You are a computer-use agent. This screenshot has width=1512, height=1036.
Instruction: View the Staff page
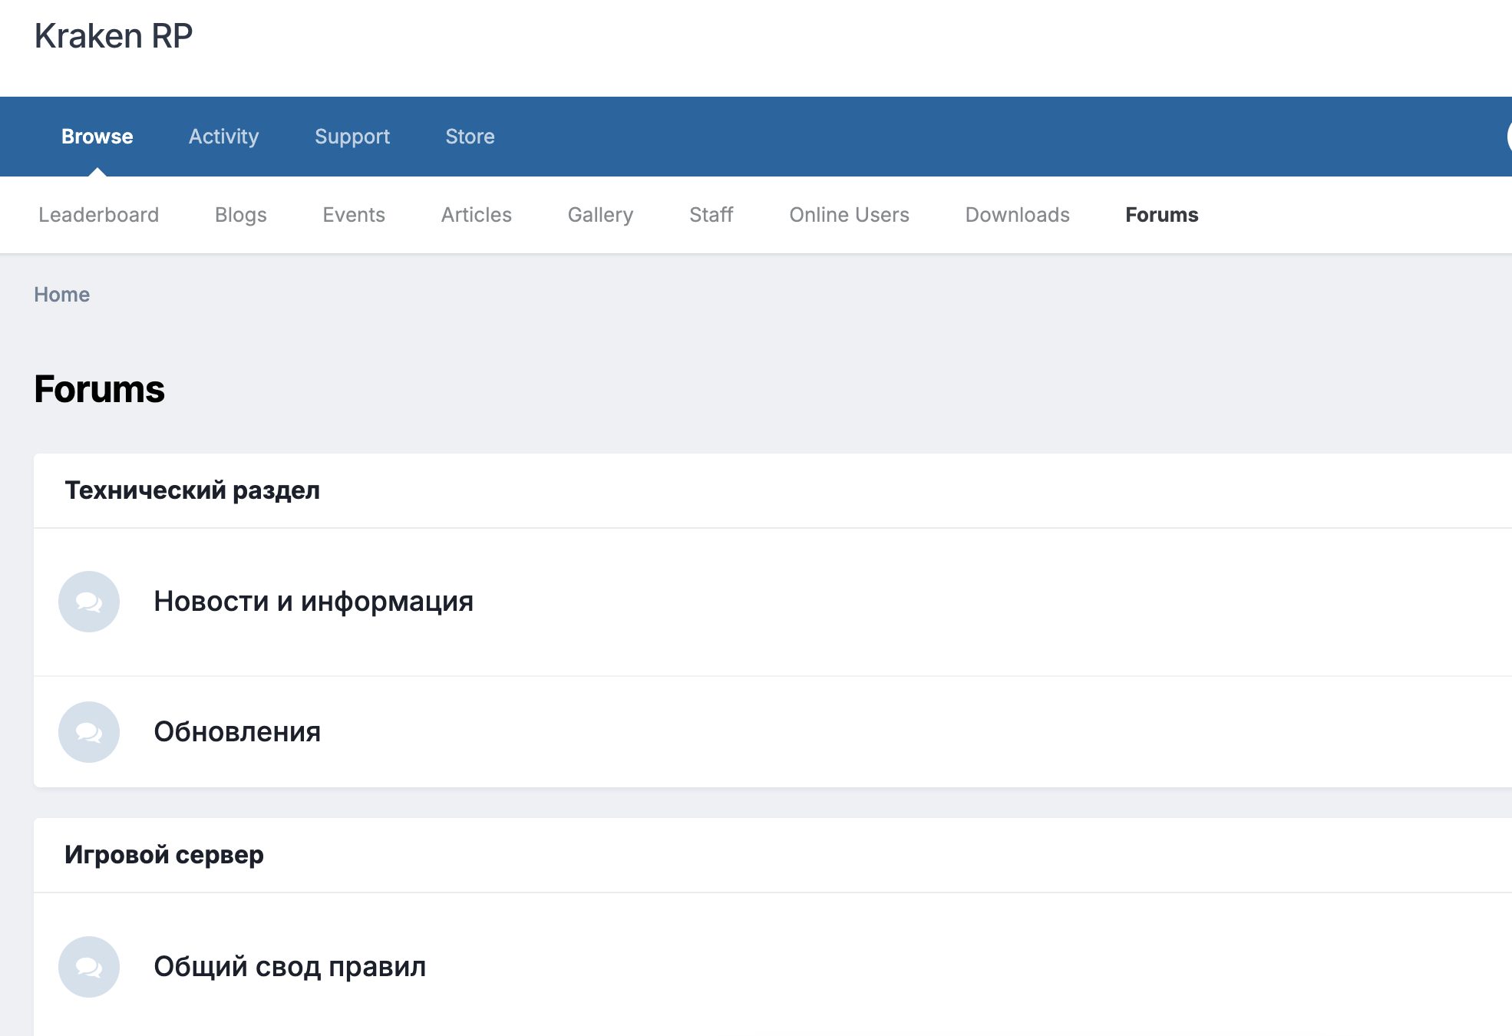[711, 215]
